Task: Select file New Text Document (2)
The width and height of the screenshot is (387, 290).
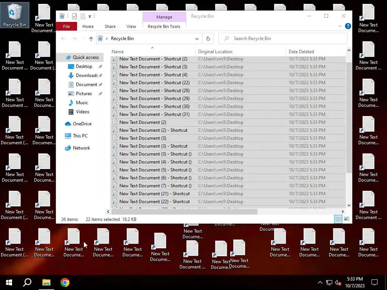Action: tap(228, 122)
